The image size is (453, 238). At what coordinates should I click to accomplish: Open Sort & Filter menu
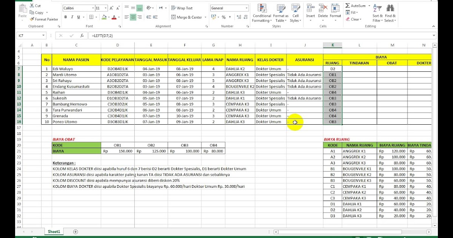(377, 13)
